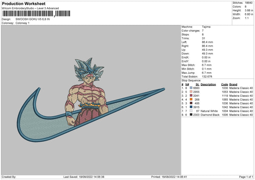Click the orange swatch with 268 stitches
The width and height of the screenshot is (255, 180).
(x=191, y=99)
